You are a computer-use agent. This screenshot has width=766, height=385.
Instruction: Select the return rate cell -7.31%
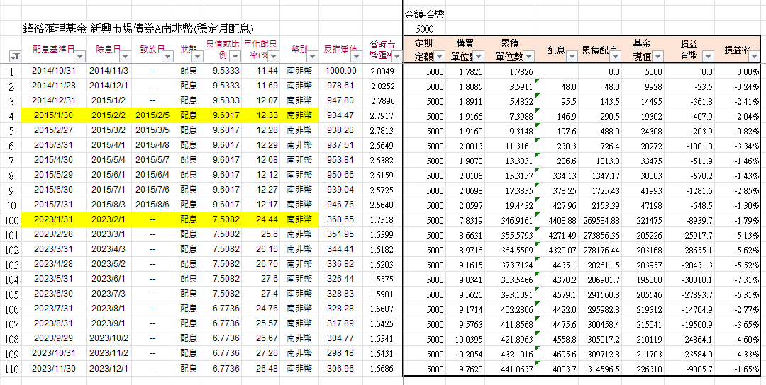pyautogui.click(x=737, y=280)
